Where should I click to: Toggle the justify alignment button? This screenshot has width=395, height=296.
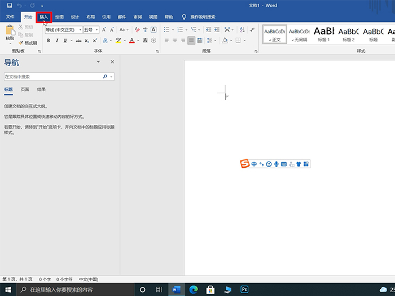(x=191, y=40)
